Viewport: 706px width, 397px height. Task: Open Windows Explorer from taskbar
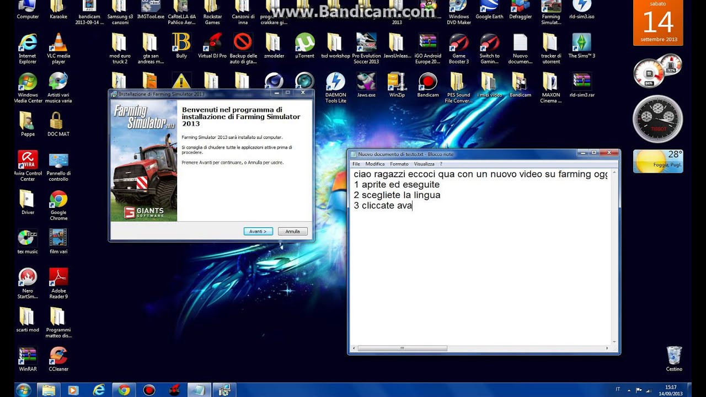[x=49, y=390]
